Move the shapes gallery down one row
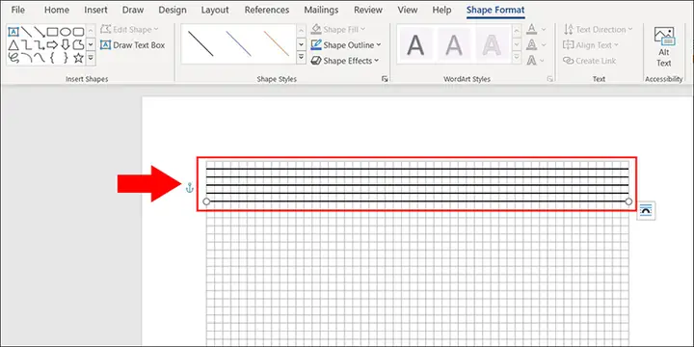This screenshot has height=347, width=694. click(91, 44)
